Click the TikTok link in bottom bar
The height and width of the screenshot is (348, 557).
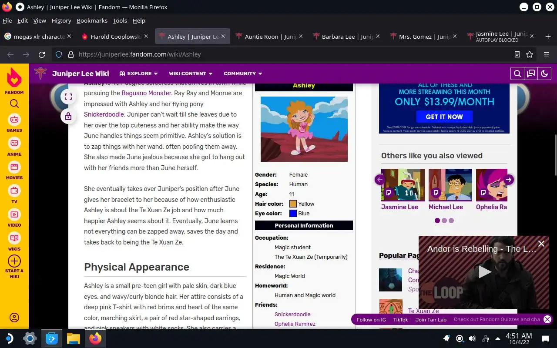tap(401, 320)
